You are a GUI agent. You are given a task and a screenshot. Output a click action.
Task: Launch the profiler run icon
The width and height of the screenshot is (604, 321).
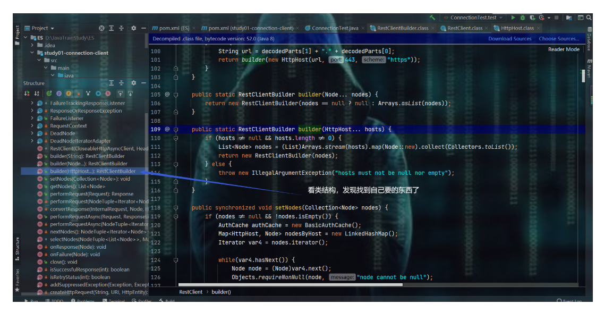(542, 18)
